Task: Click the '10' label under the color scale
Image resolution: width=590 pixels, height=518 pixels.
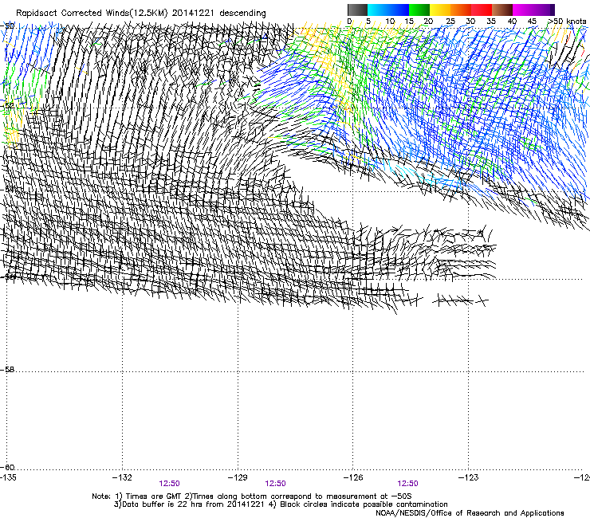Action: tap(390, 22)
